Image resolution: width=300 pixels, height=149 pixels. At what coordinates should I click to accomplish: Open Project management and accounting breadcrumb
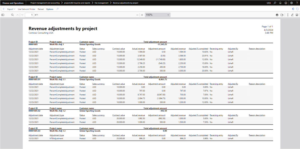(x=45, y=3)
